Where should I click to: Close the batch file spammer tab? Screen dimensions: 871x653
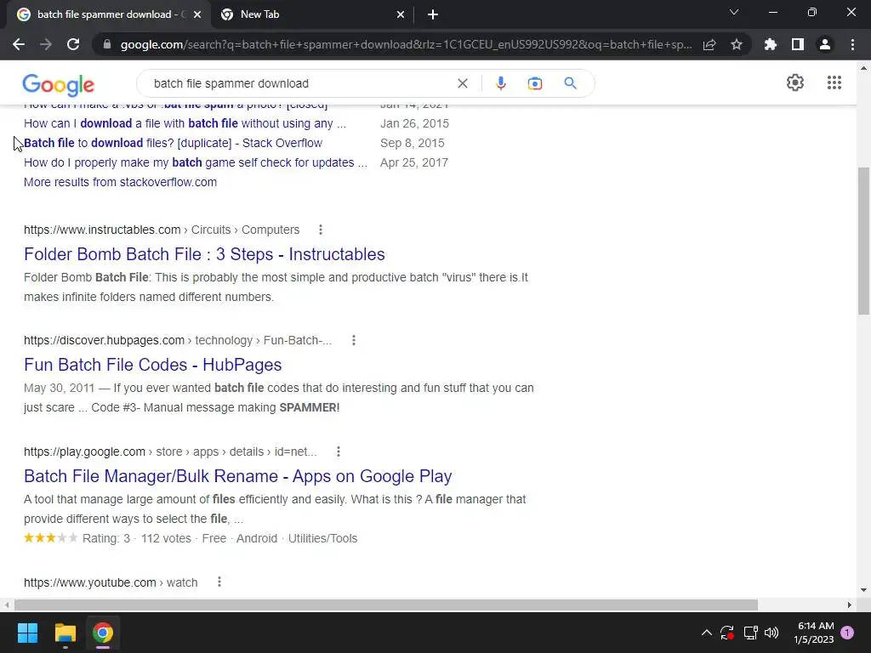coord(197,14)
